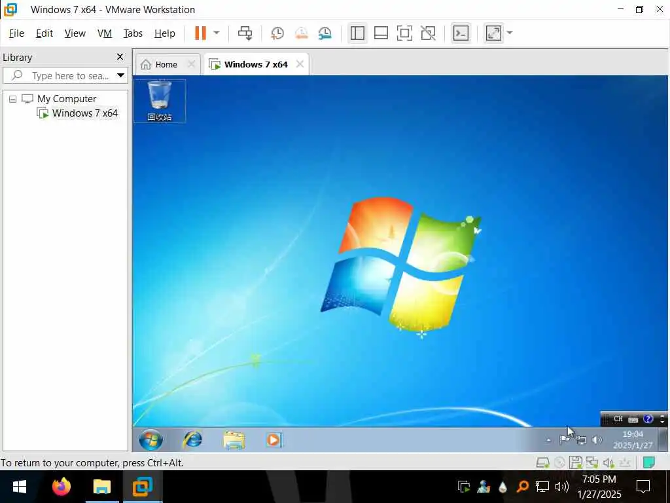Revert VM to previous snapshot

tap(301, 33)
